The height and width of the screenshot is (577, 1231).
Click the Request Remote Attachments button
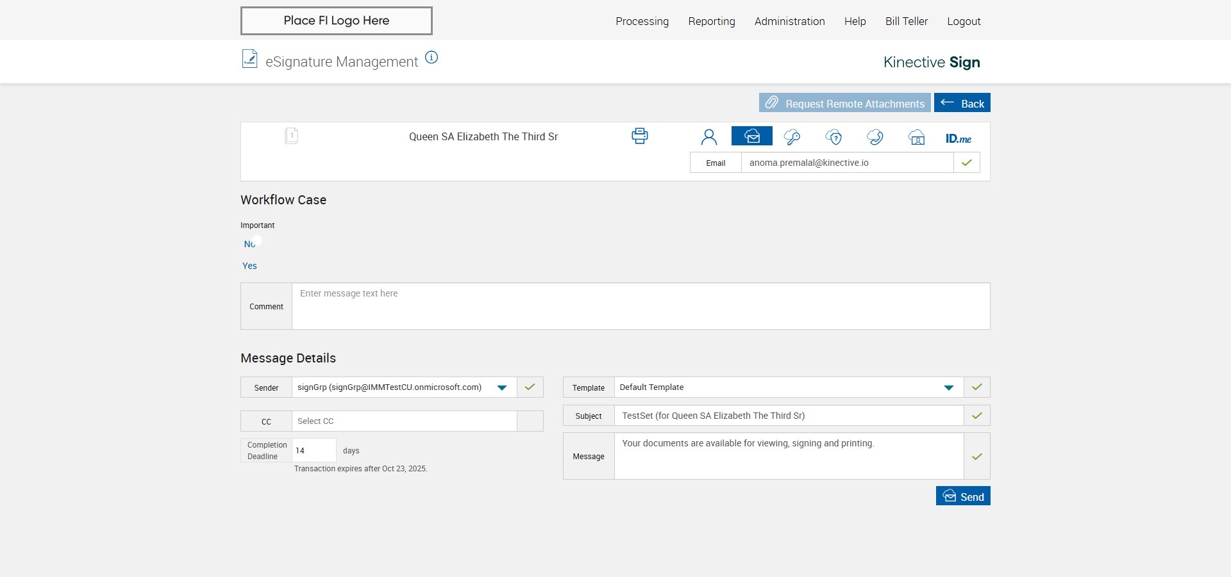pyautogui.click(x=844, y=103)
